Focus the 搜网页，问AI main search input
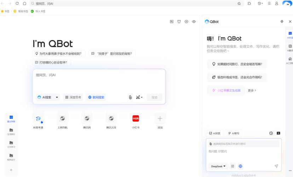This screenshot has width=293, height=177. click(x=99, y=80)
